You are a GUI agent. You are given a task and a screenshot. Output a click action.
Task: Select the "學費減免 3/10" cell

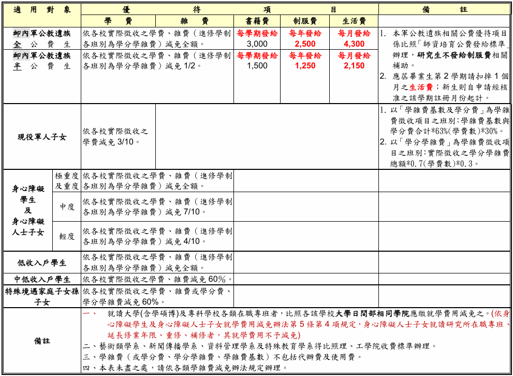pos(119,137)
